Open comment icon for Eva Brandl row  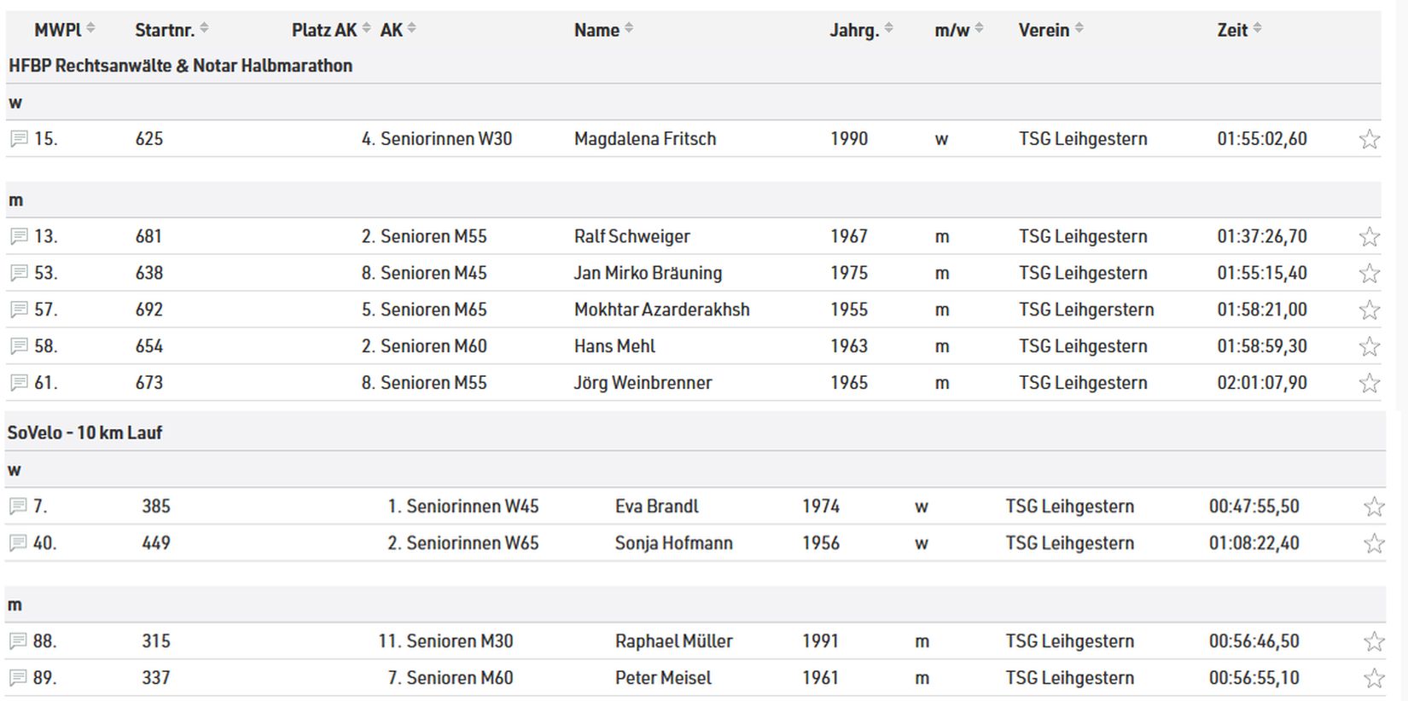18,507
